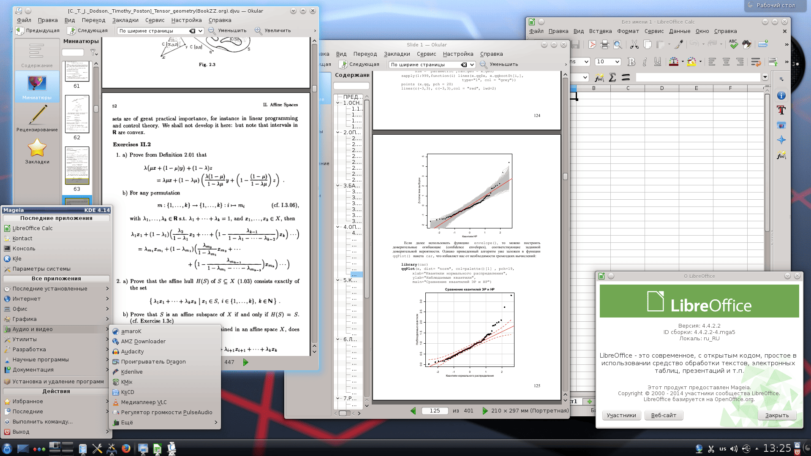Open Styles and Formatting in Calc sidebar
The height and width of the screenshot is (456, 811).
pos(781,111)
